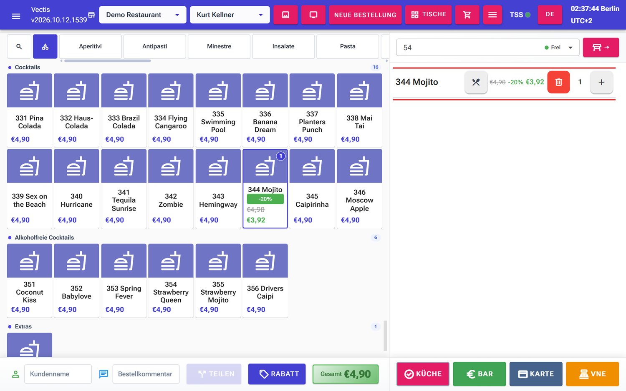The width and height of the screenshot is (626, 391).
Task: Increase 344 Mojito quantity with plus
Action: tap(601, 82)
